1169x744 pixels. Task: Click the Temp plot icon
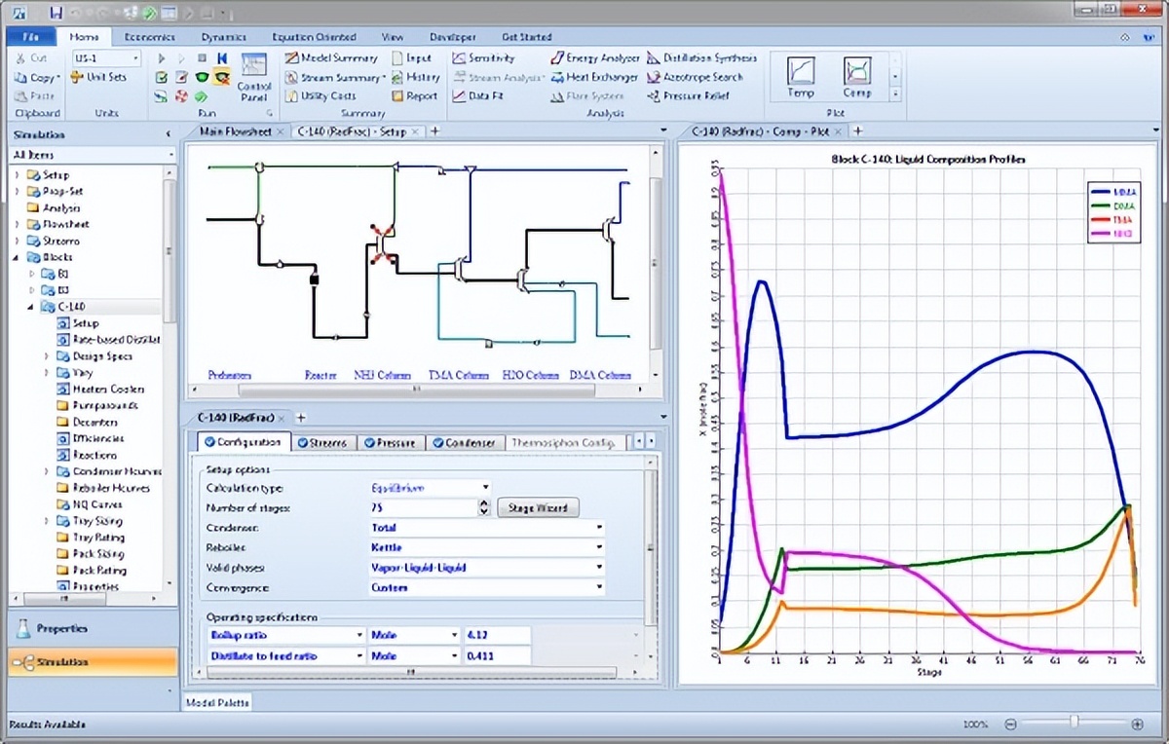801,76
